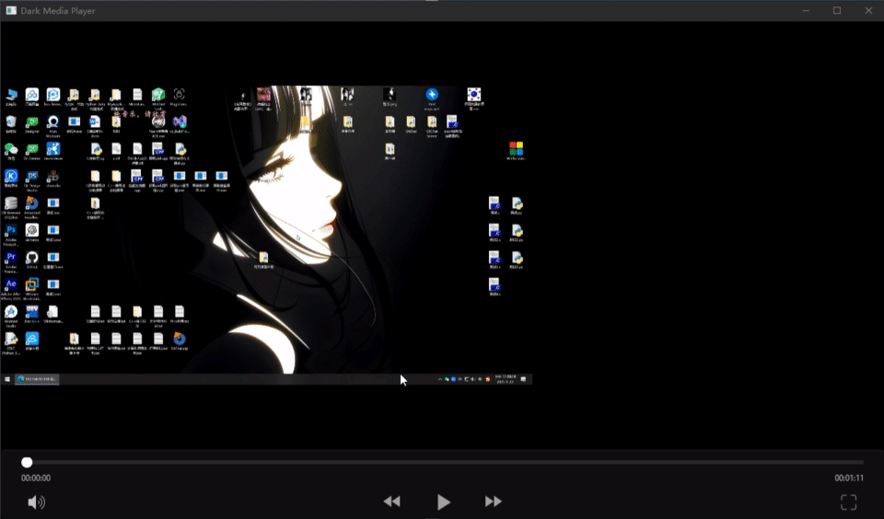Click the Start button in the video's taskbar
This screenshot has width=884, height=519.
tap(7, 379)
